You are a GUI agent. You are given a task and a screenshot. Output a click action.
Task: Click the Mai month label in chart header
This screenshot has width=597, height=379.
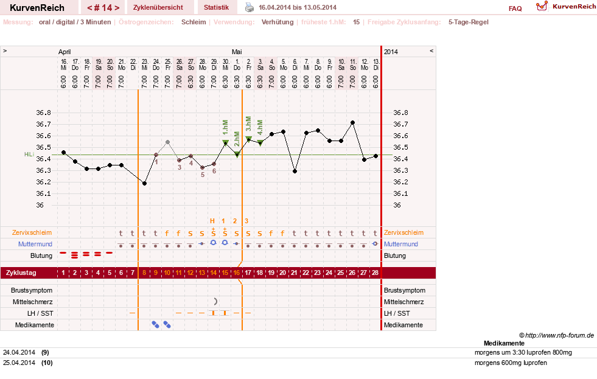tap(237, 52)
